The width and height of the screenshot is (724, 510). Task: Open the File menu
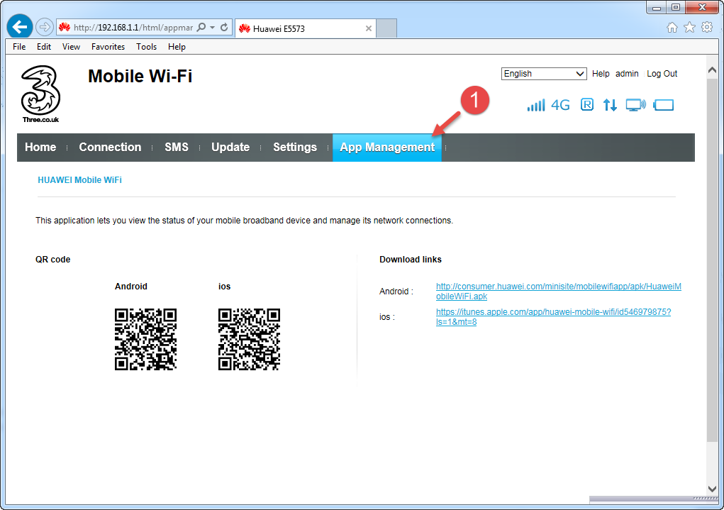coord(19,47)
